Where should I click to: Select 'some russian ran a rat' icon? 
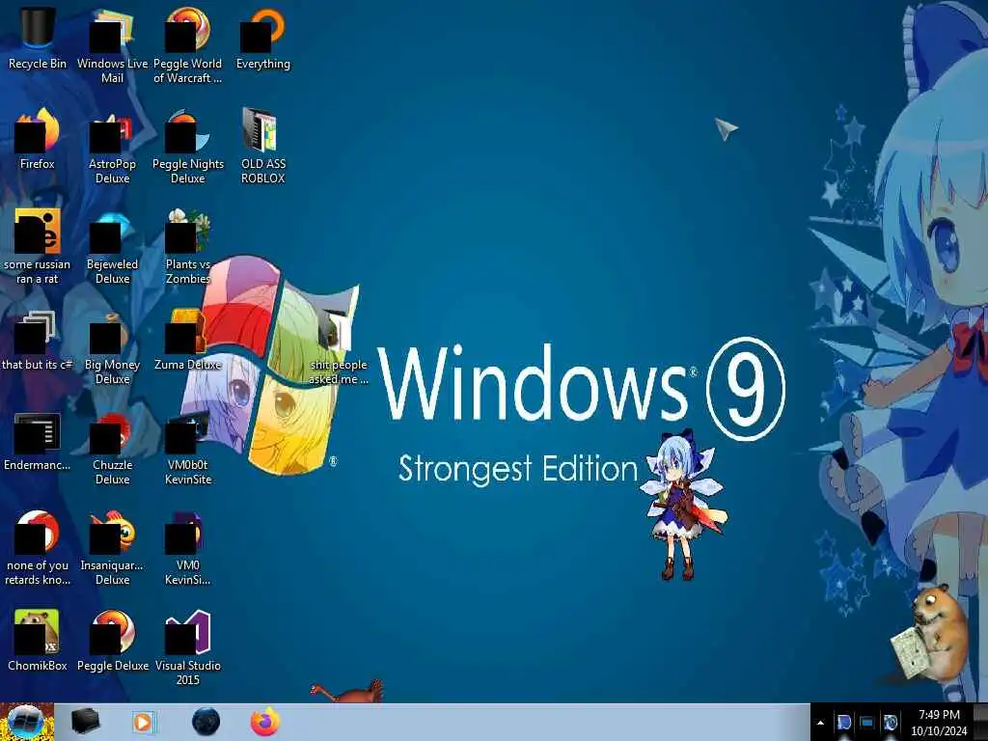point(38,246)
